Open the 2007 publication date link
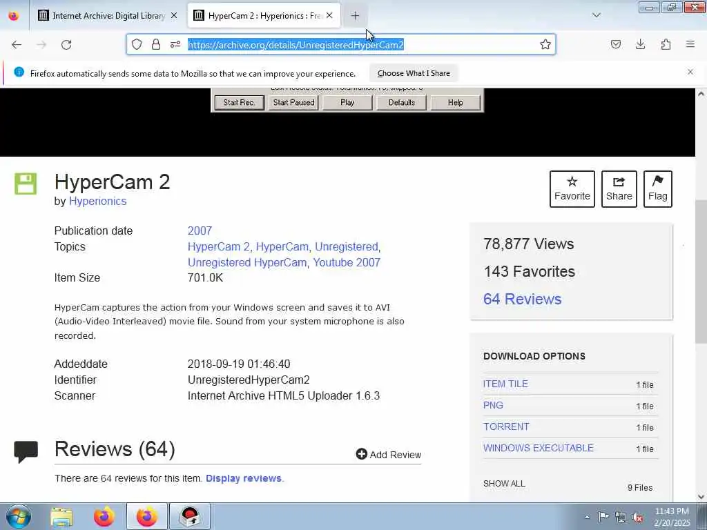This screenshot has width=707, height=530. pyautogui.click(x=200, y=230)
